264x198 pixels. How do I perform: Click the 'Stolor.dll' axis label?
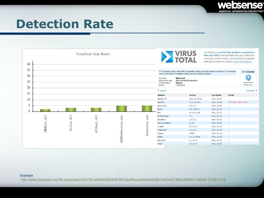pyautogui.click(x=71, y=123)
